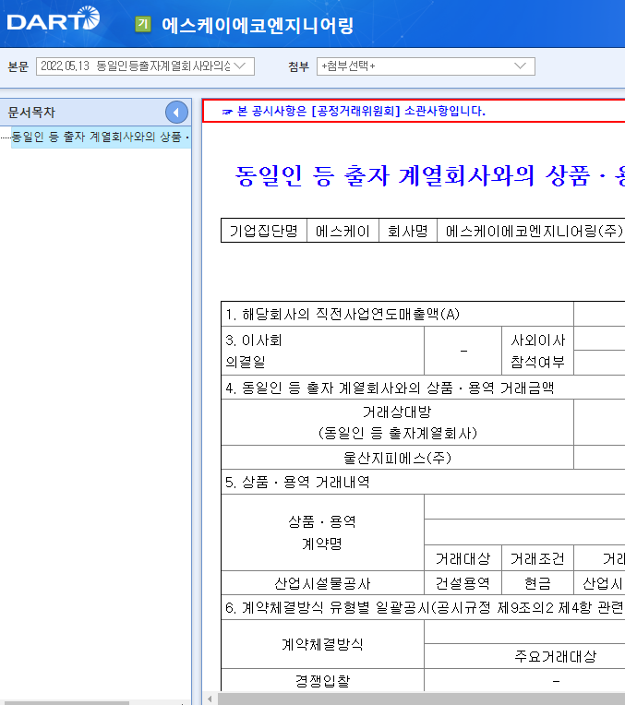Screen dimensions: 625x705
Task: Select the 동일인 등 출자 계열회사와의 상품 tree item
Action: [100, 137]
